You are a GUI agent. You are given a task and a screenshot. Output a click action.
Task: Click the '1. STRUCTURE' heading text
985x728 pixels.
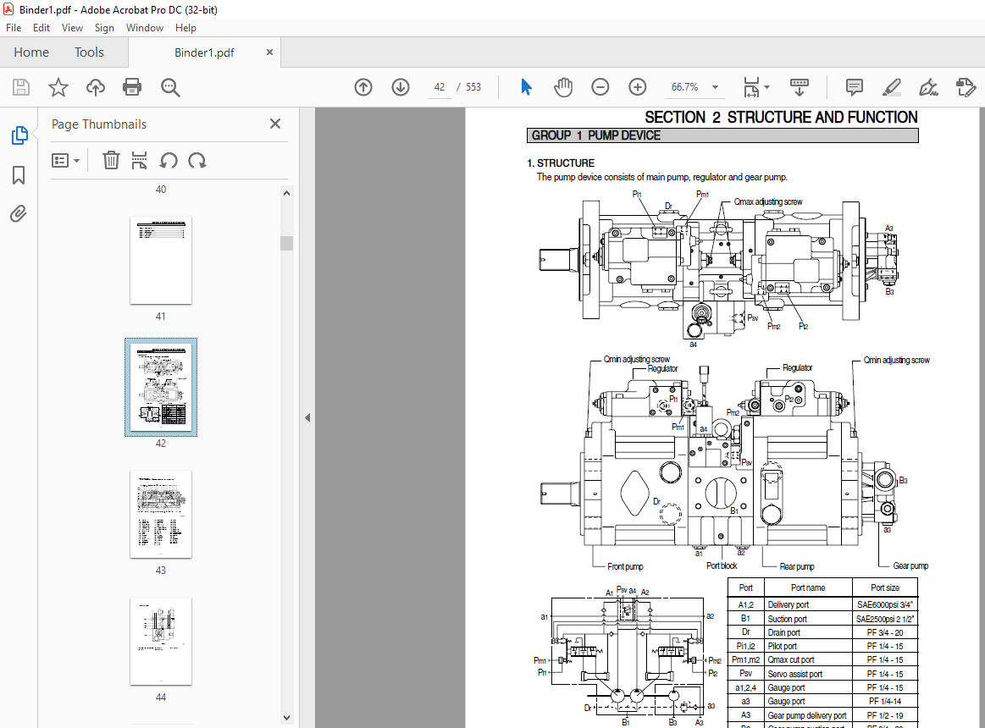point(561,163)
